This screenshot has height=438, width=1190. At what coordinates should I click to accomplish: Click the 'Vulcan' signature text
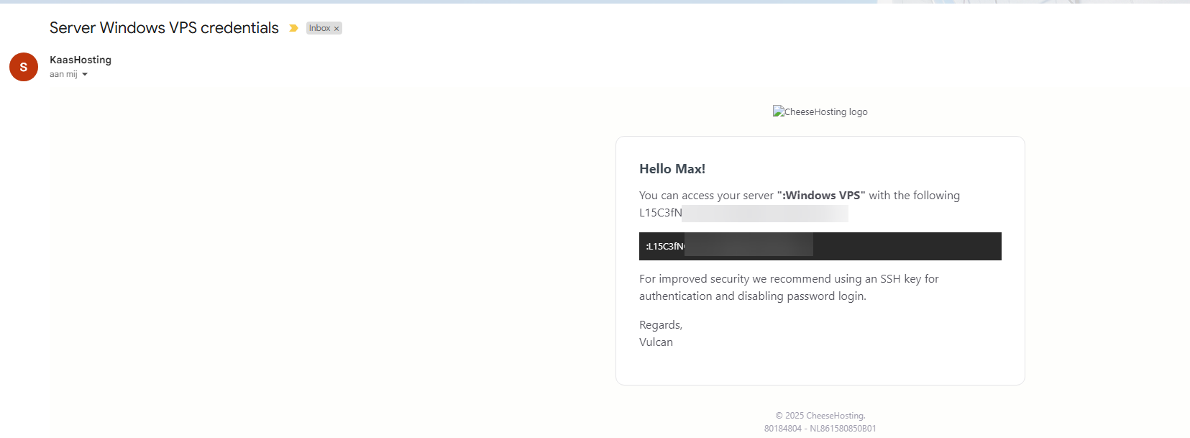click(656, 342)
